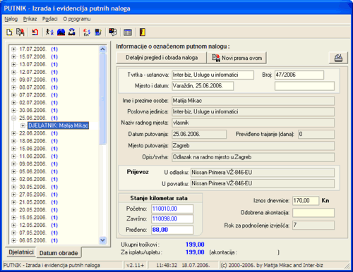Expand the 13.07.2006. tree node
The height and width of the screenshot is (272, 353).
tap(14, 64)
